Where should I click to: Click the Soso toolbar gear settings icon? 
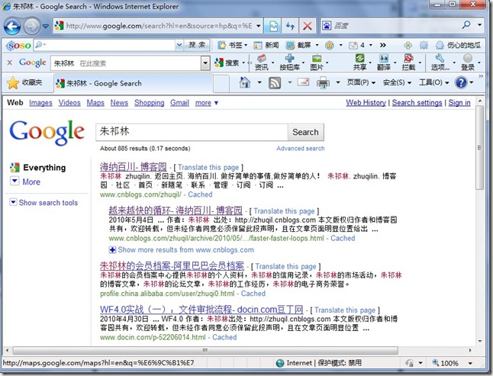(424, 46)
